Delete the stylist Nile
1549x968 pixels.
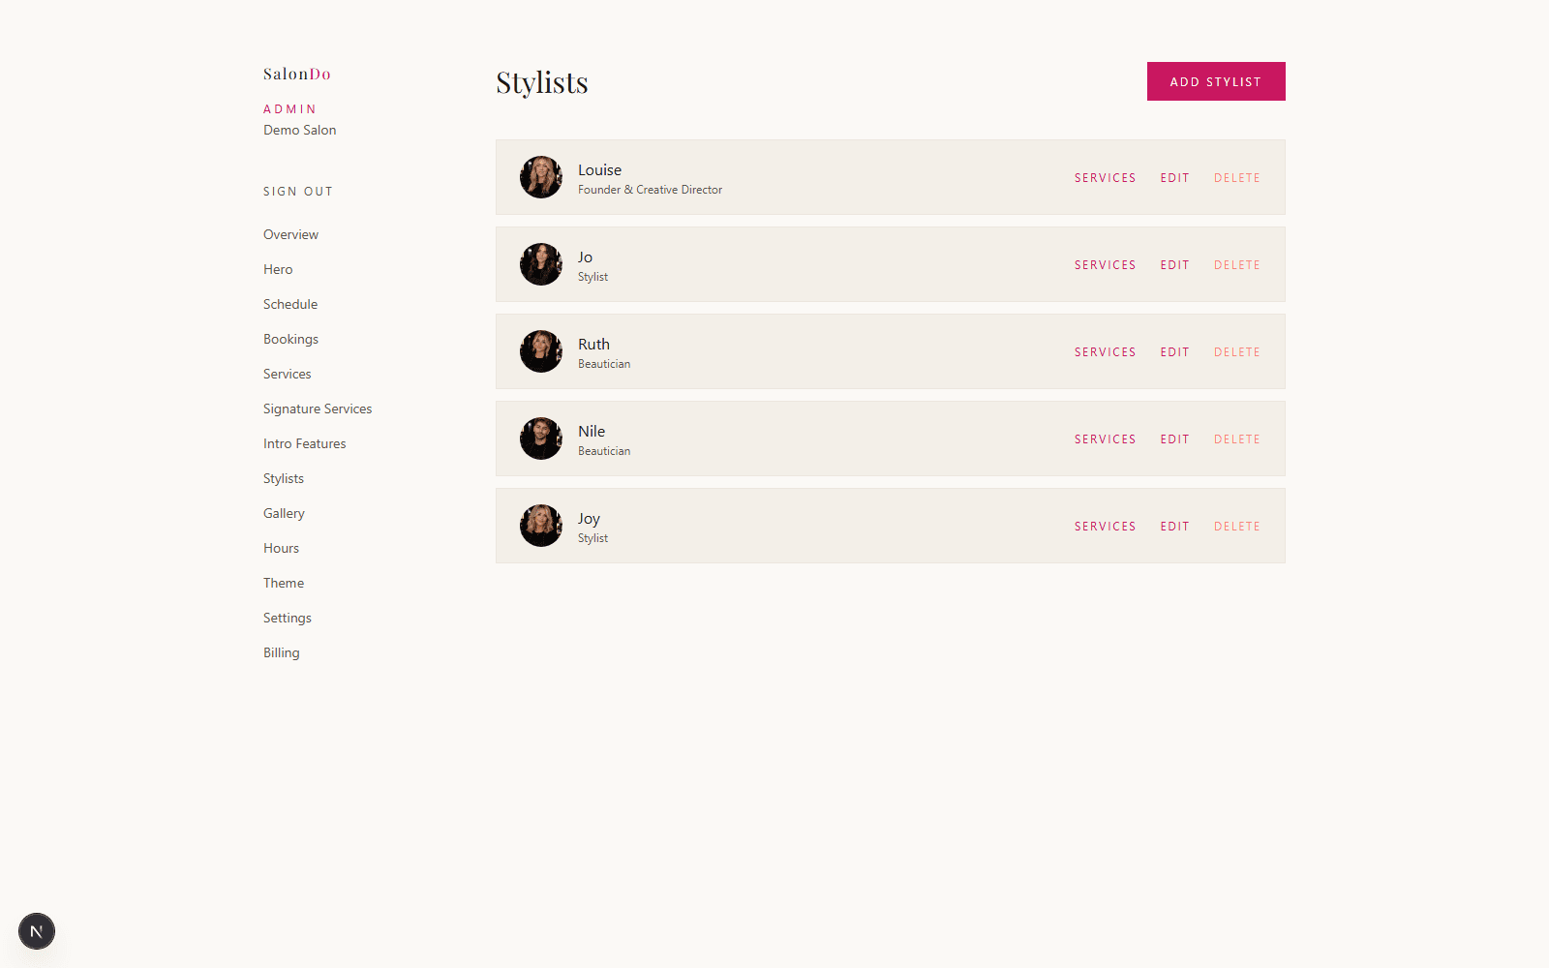coord(1237,439)
